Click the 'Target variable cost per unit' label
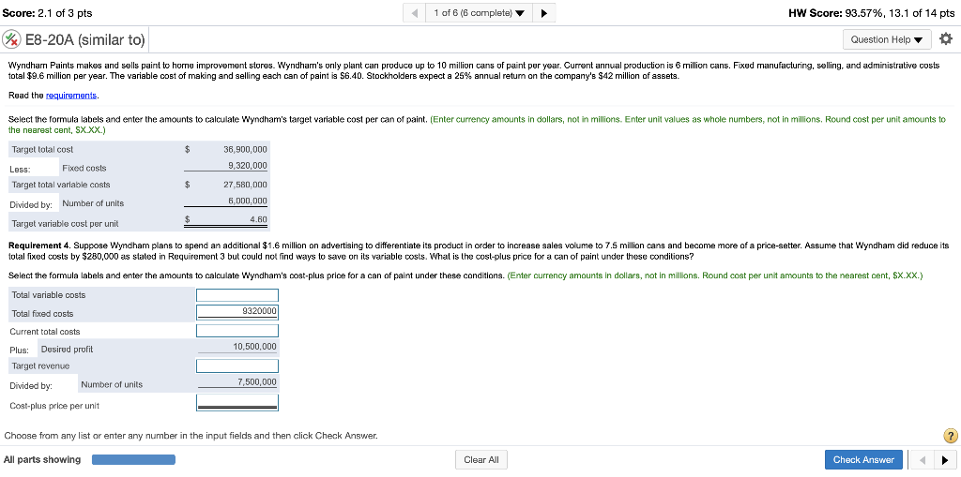 click(x=65, y=223)
